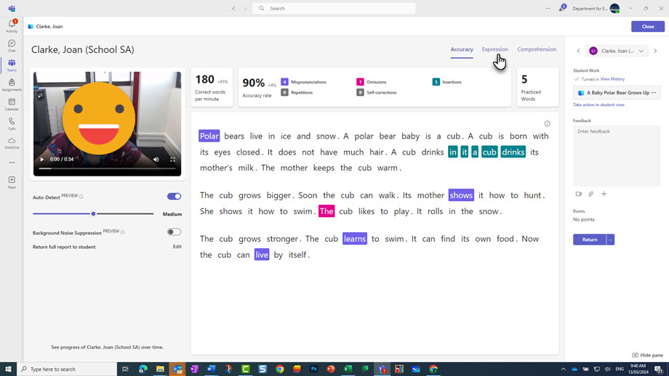The image size is (669, 376).
Task: Open View History link
Action: (612, 79)
